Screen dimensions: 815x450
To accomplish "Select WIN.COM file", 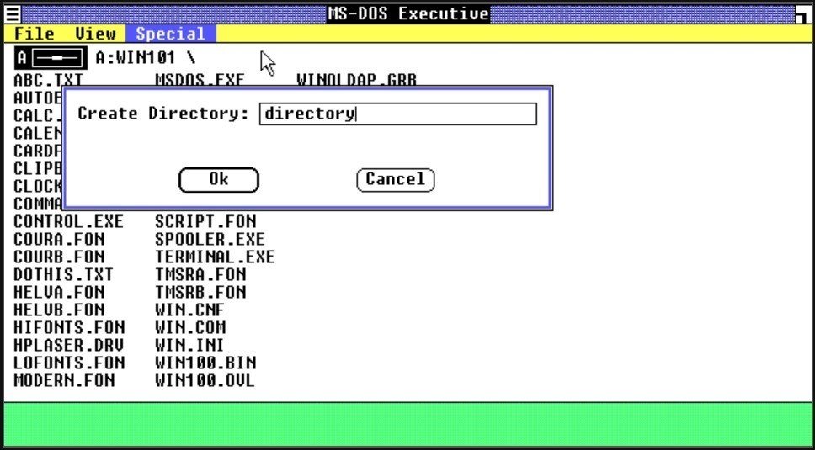I will click(x=190, y=327).
